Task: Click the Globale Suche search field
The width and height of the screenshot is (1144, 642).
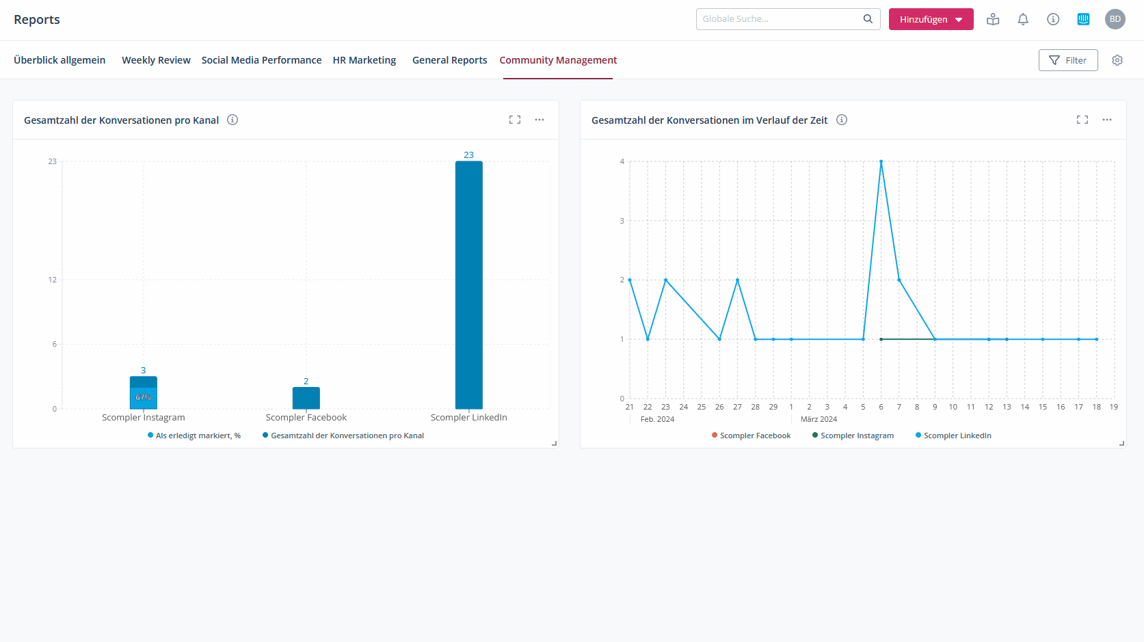Action: click(x=780, y=19)
